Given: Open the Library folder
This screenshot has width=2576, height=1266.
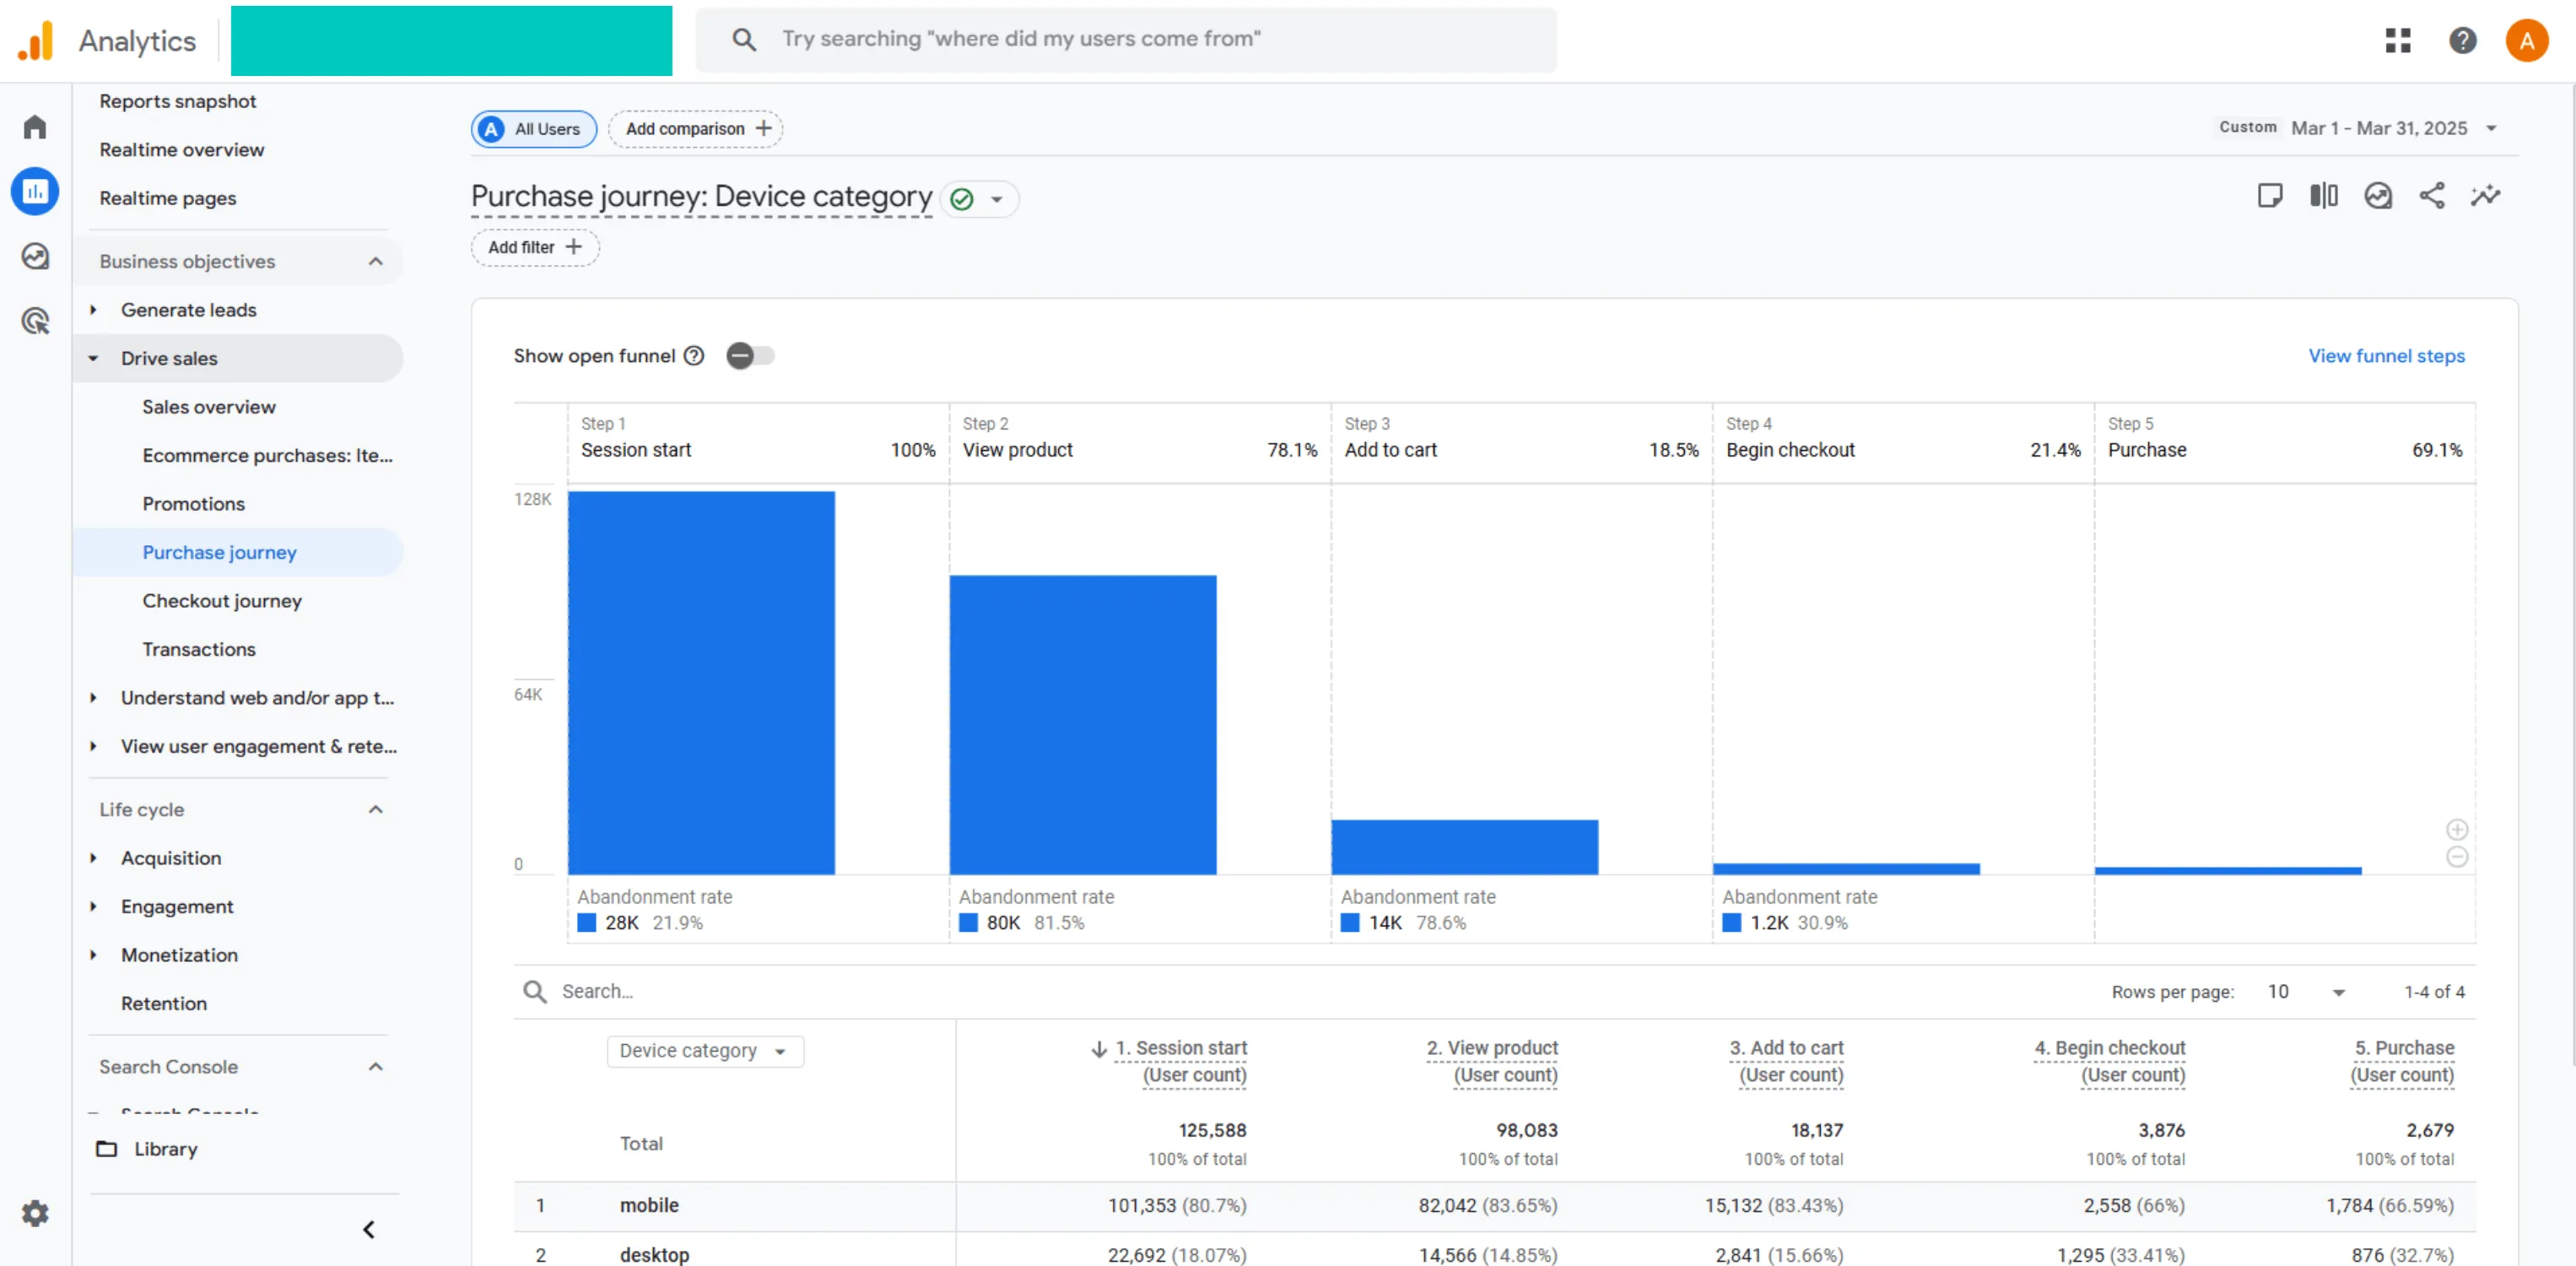Looking at the screenshot, I should point(148,1149).
